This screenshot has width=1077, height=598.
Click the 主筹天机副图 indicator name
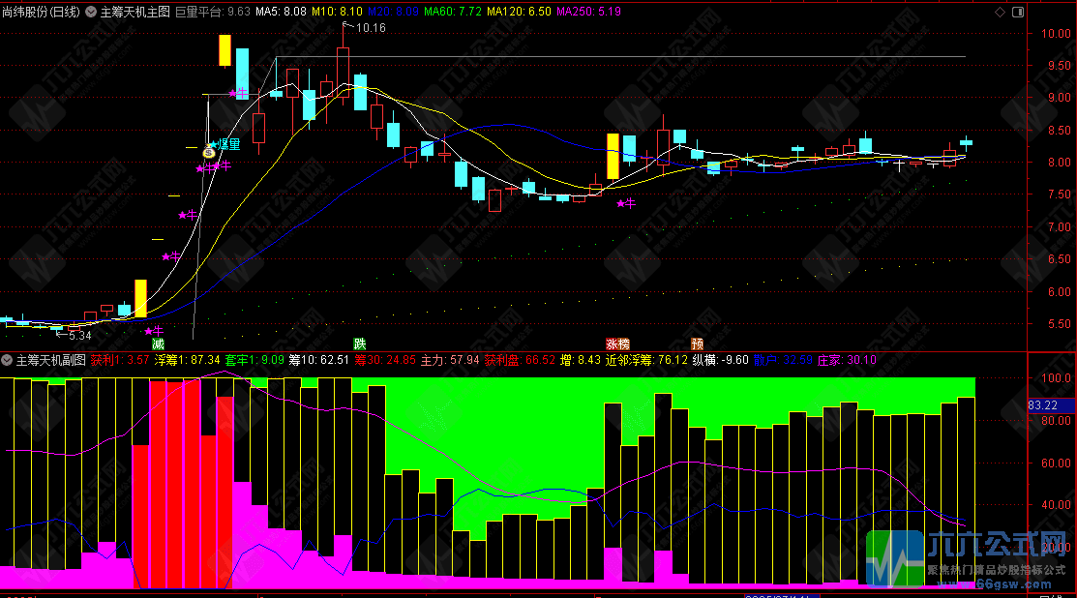click(x=51, y=360)
